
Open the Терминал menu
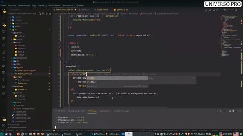(67, 5)
